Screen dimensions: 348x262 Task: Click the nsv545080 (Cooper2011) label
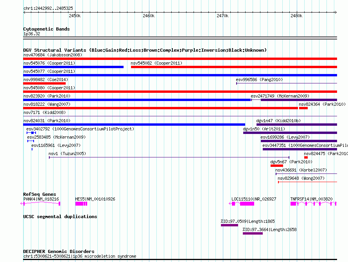pyautogui.click(x=49, y=88)
